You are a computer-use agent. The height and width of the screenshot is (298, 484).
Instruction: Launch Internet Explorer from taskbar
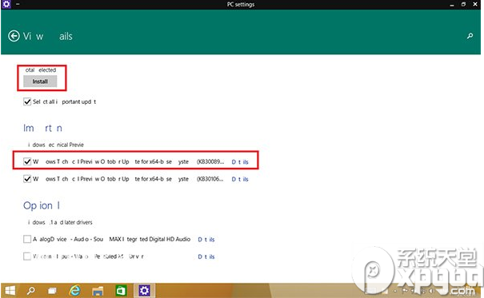tap(75, 291)
